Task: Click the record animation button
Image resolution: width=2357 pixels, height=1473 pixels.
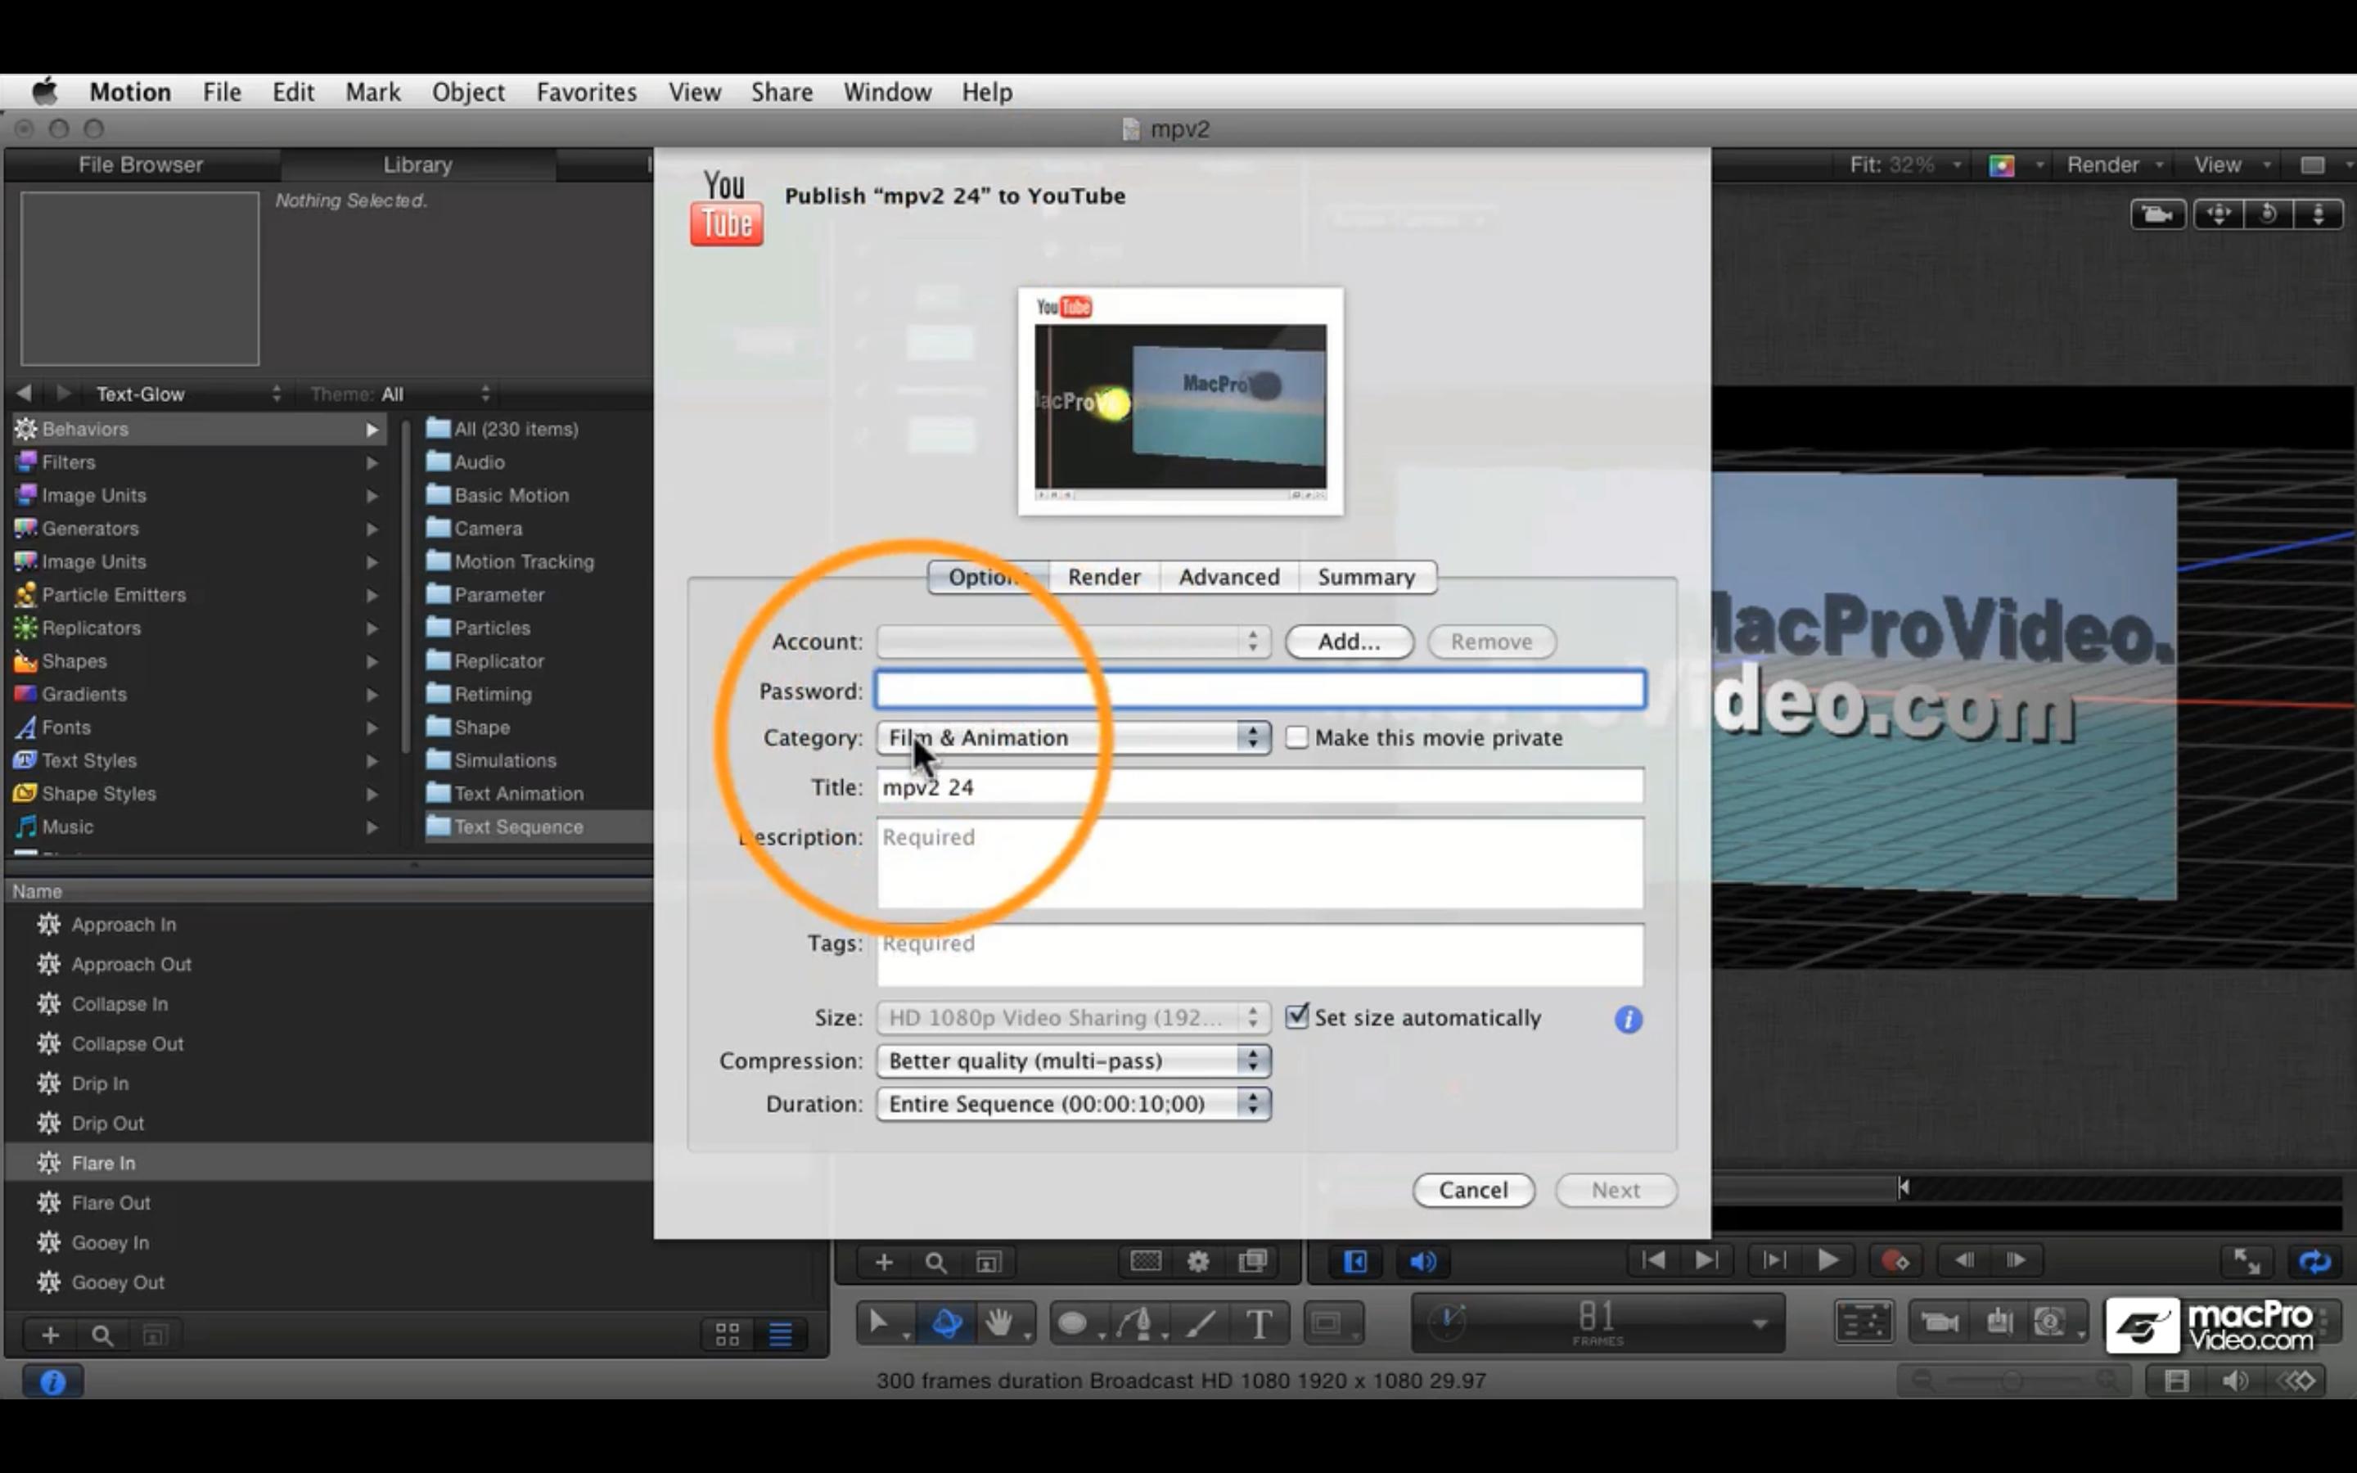Action: [x=1895, y=1260]
